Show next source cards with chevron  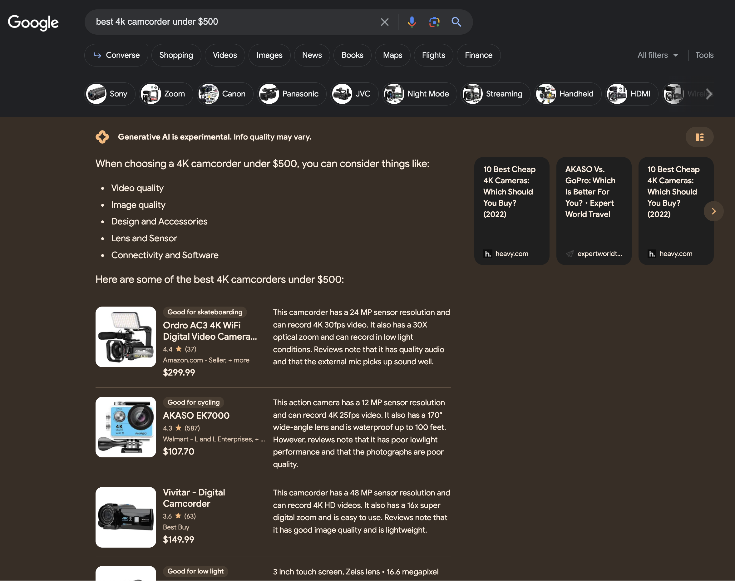(713, 211)
